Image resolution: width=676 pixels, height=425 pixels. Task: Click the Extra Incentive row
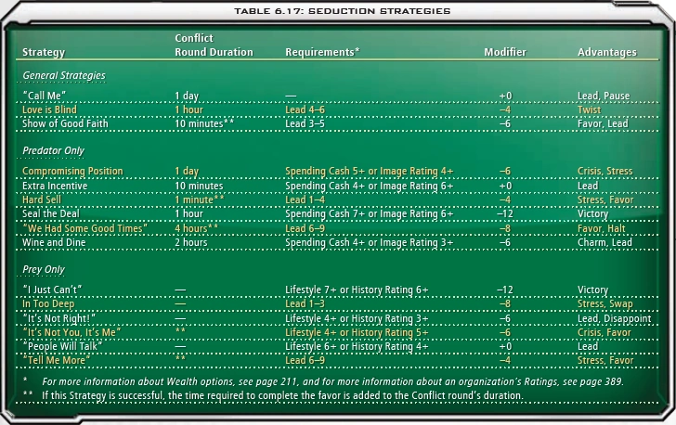coord(338,186)
